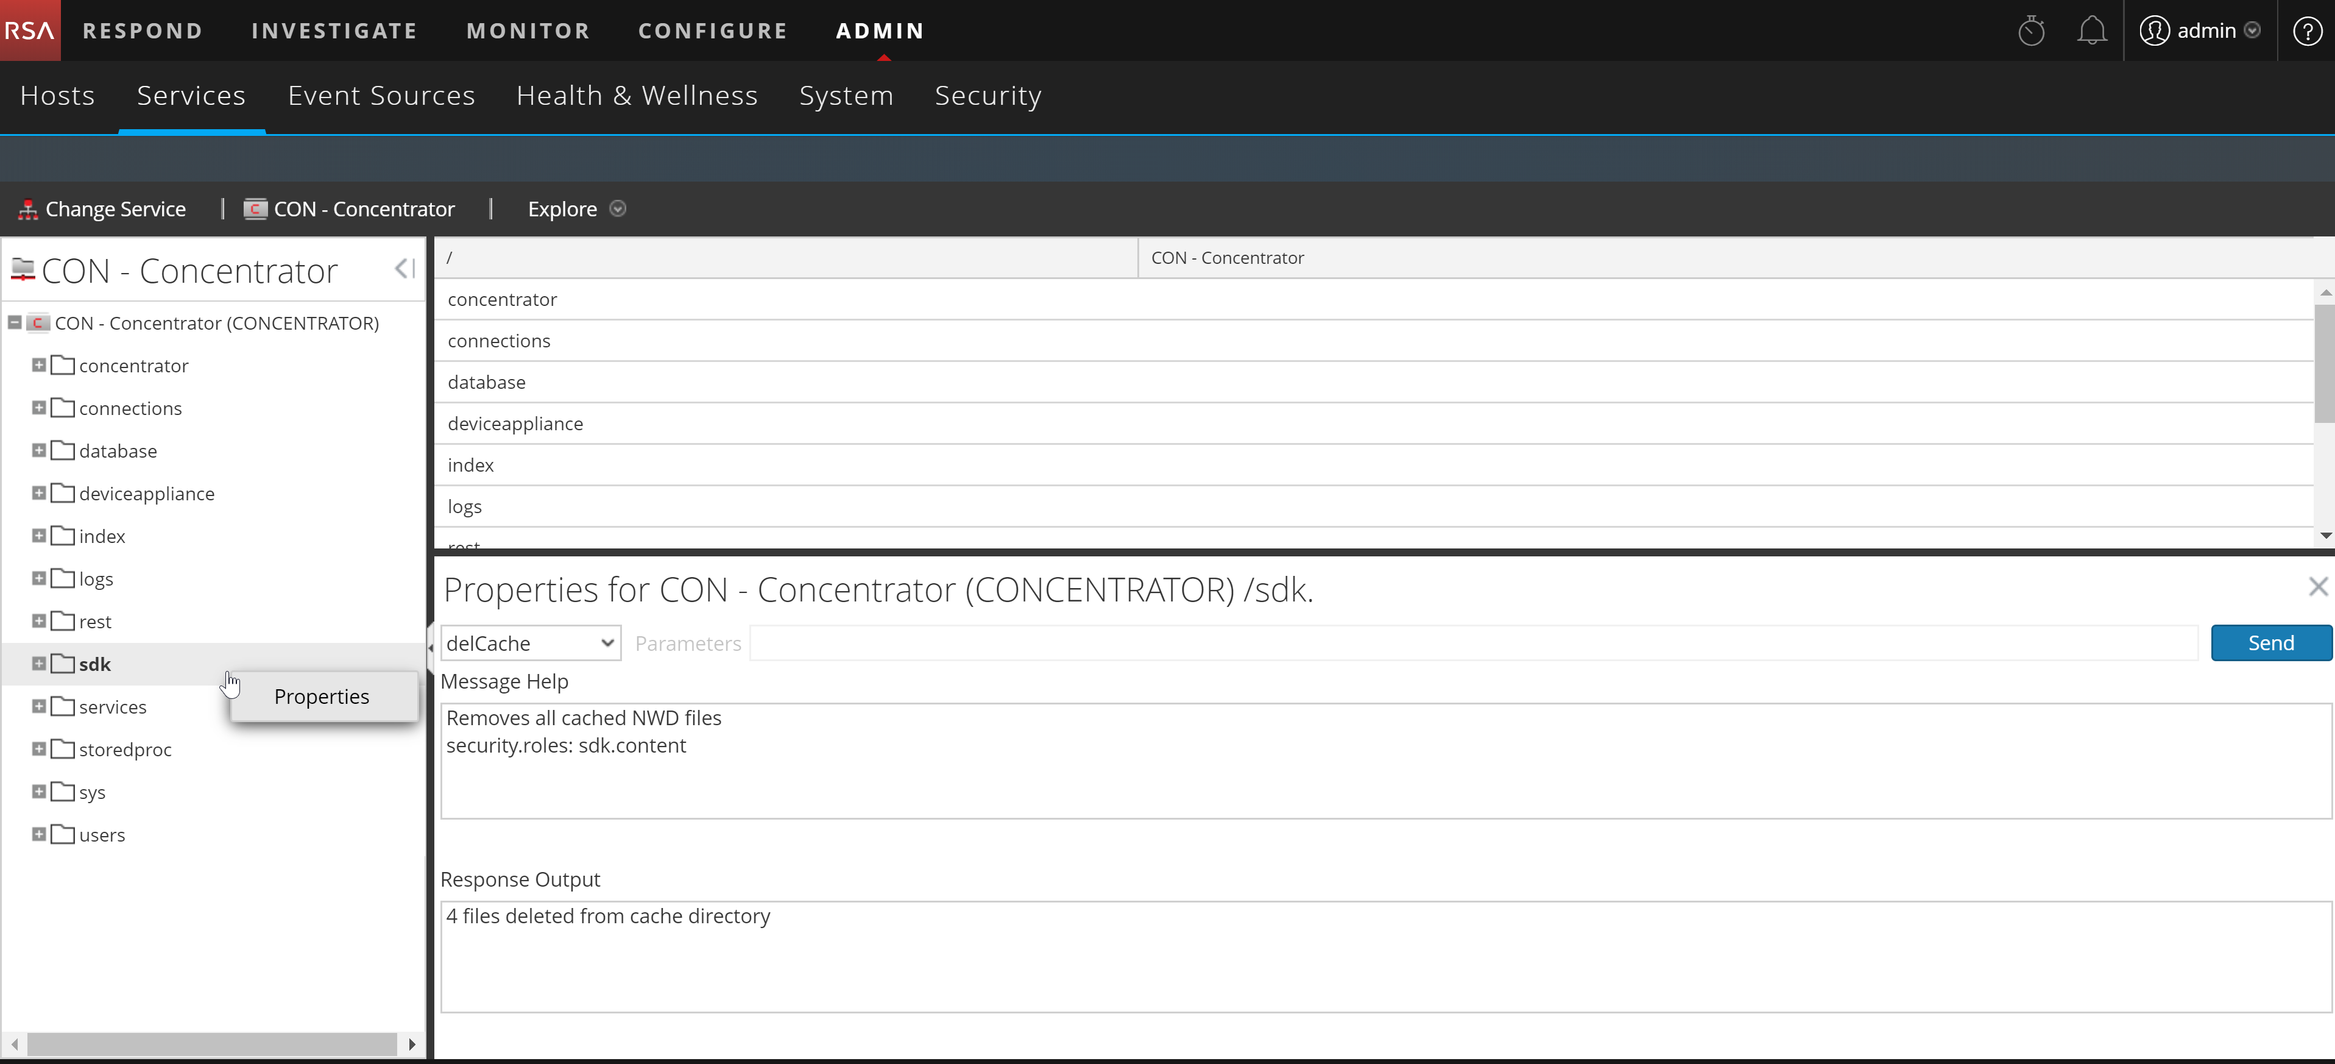Open notifications via the bell icon
The width and height of the screenshot is (2335, 1064).
click(x=2092, y=30)
